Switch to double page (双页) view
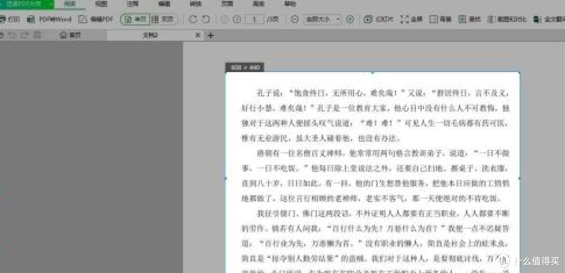565x273 pixels. point(163,19)
